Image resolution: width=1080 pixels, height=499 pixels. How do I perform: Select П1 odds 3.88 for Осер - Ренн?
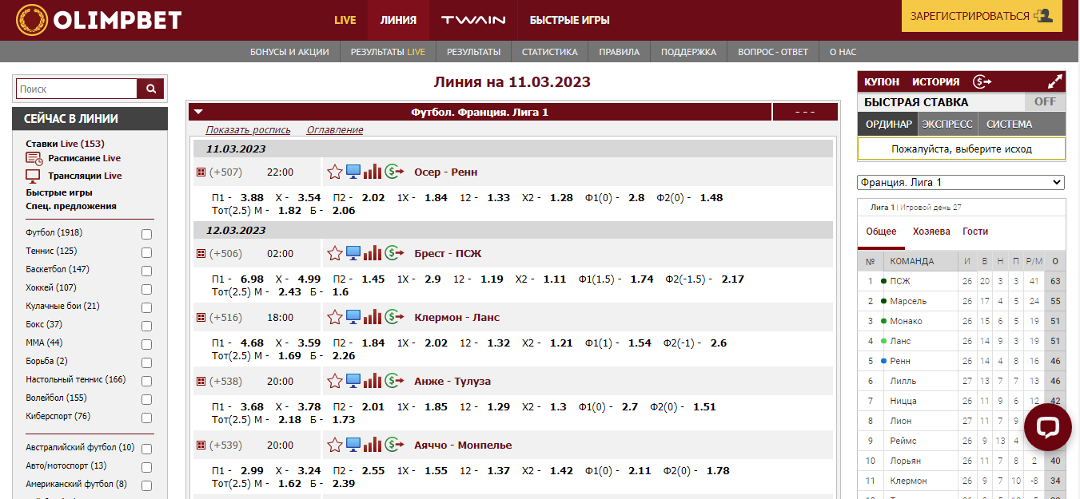[252, 198]
